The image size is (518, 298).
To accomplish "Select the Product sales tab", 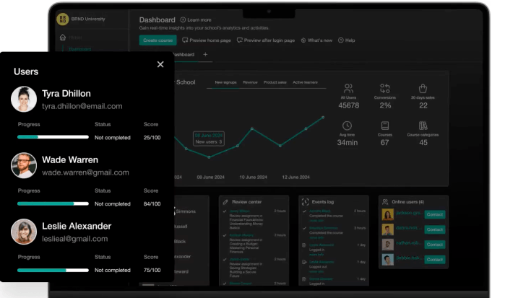I will pyautogui.click(x=275, y=83).
